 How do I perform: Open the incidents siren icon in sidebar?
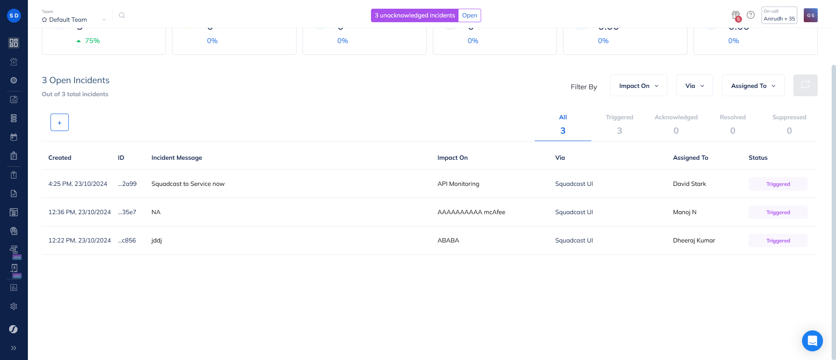coord(14,61)
